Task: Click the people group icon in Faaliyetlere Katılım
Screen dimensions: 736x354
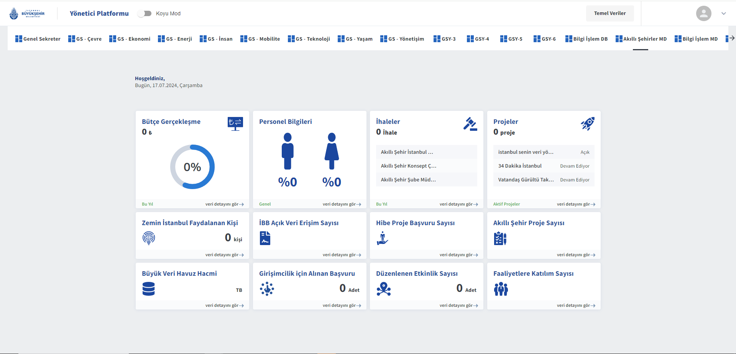Action: pos(501,289)
